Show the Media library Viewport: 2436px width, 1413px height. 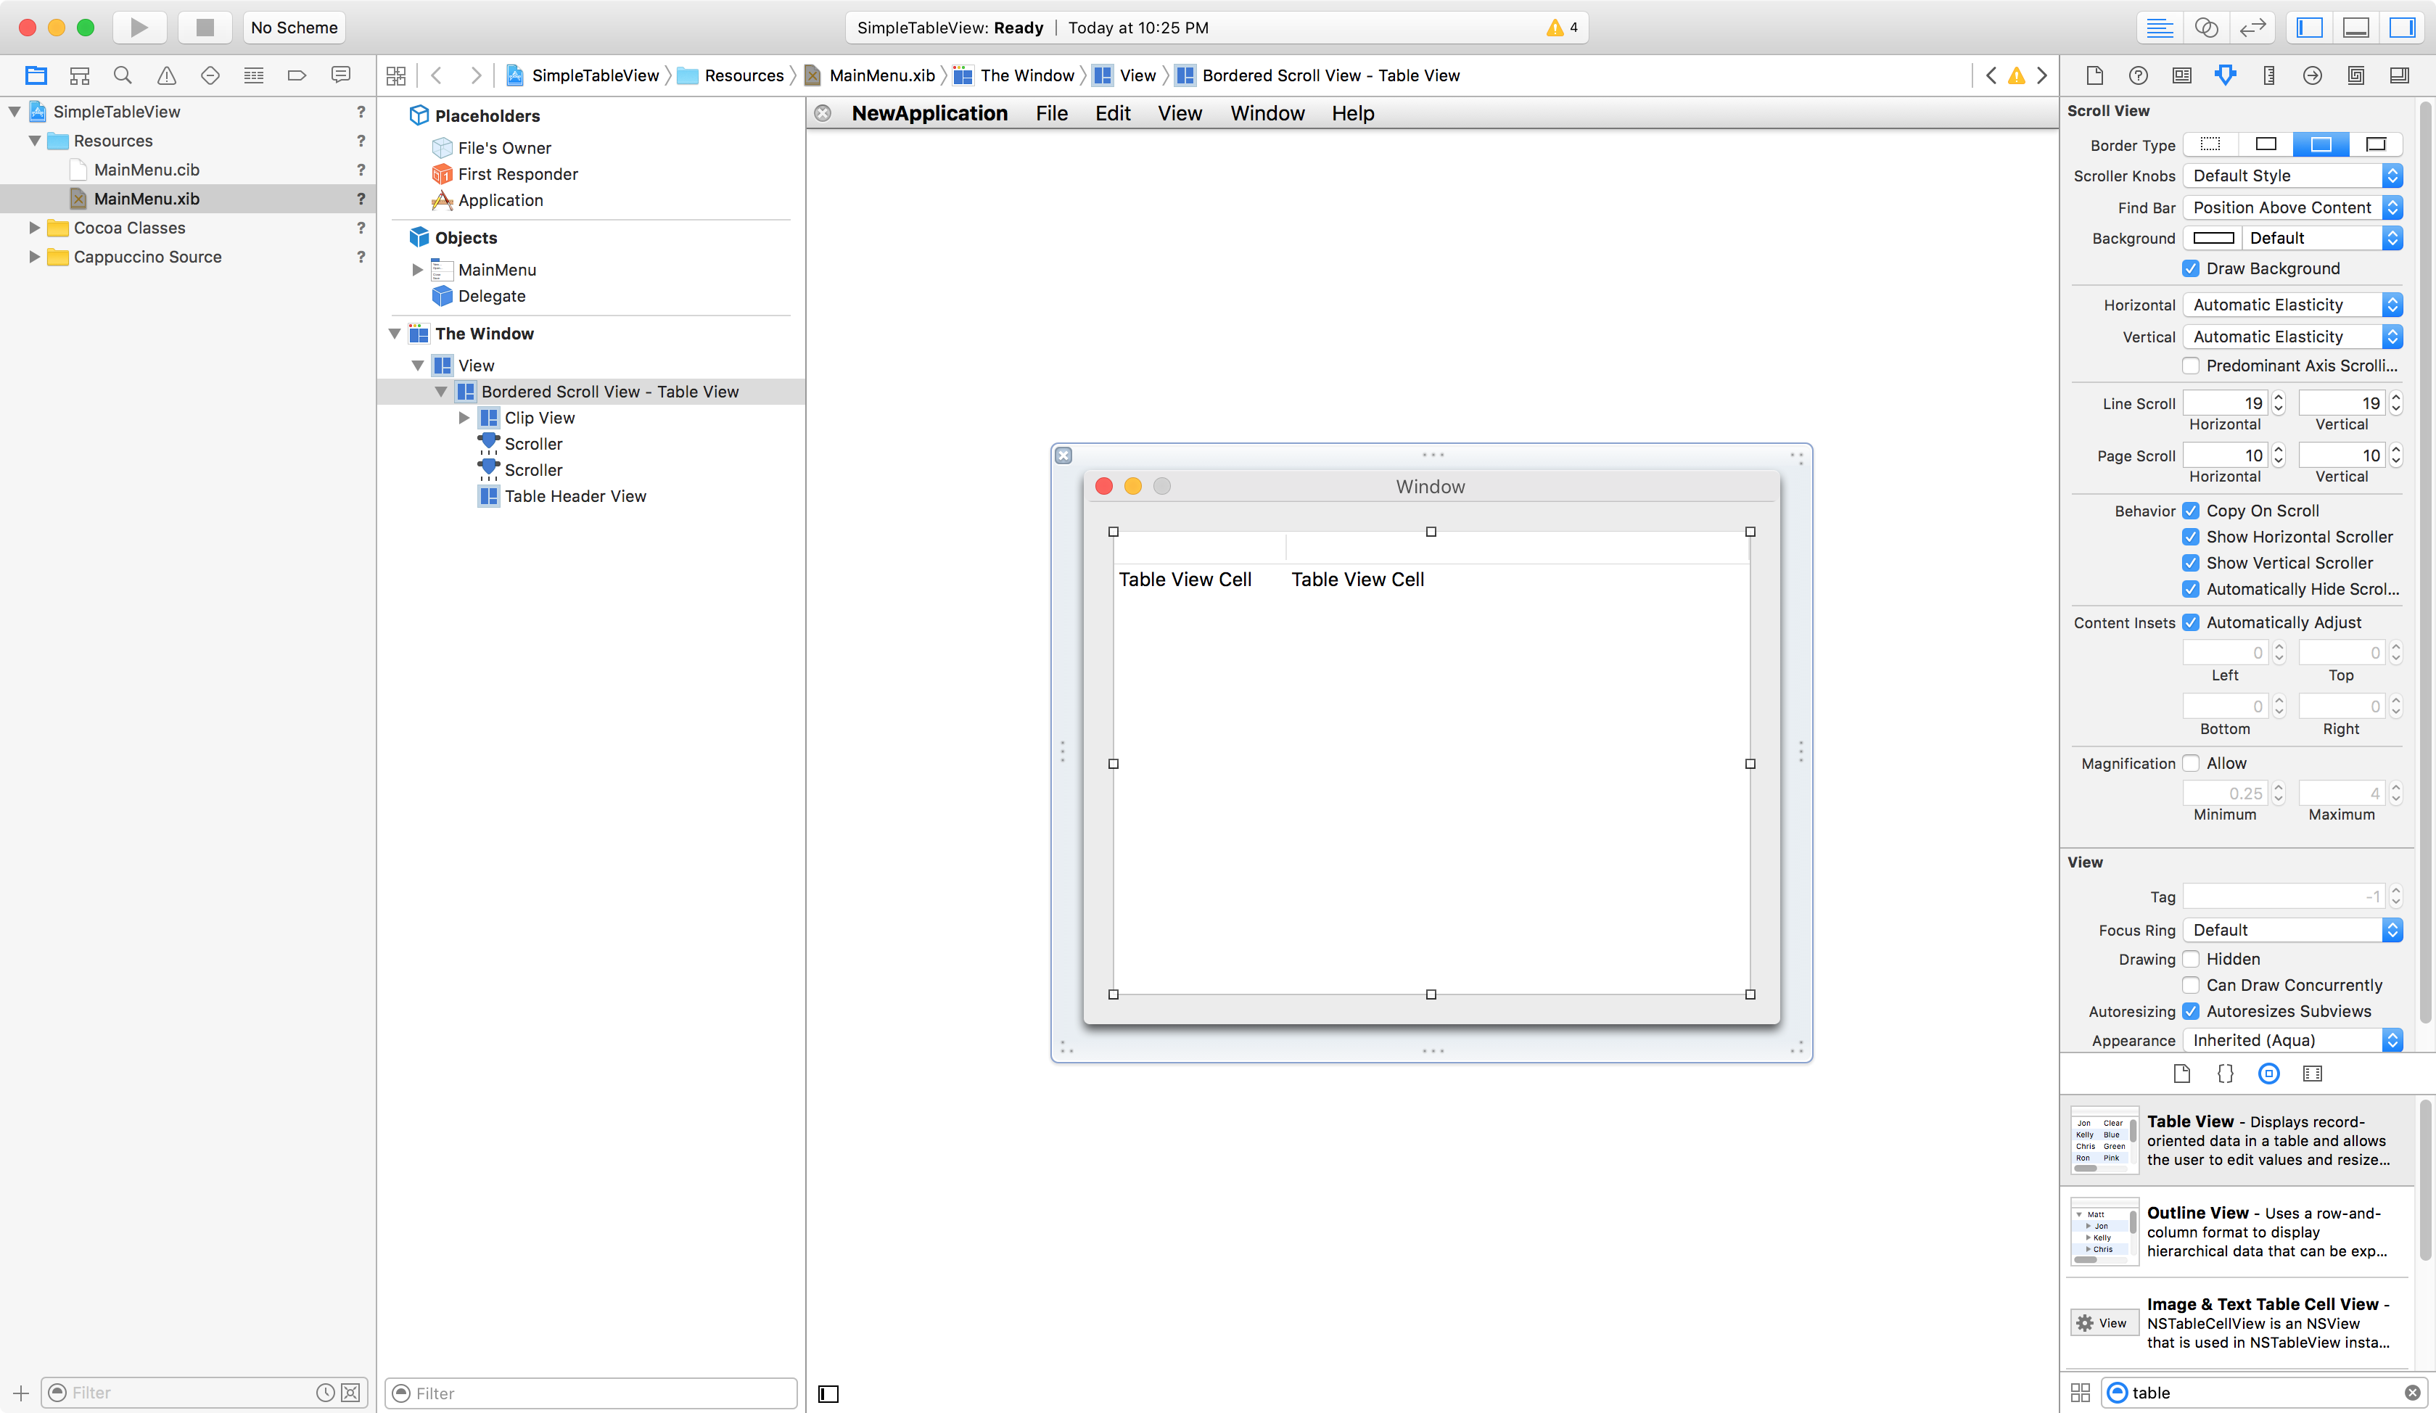(x=2312, y=1074)
